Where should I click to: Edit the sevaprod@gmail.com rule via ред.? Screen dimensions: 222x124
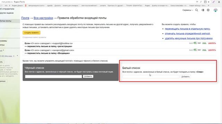[204, 50]
